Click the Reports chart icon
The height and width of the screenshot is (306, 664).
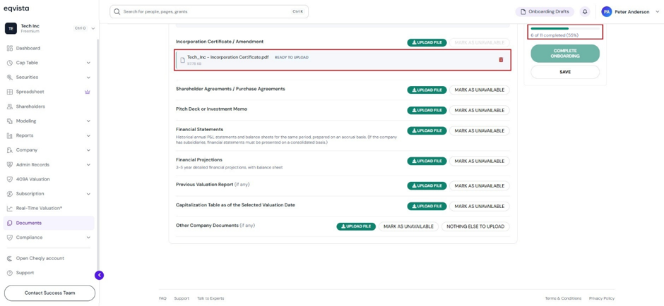coord(10,135)
